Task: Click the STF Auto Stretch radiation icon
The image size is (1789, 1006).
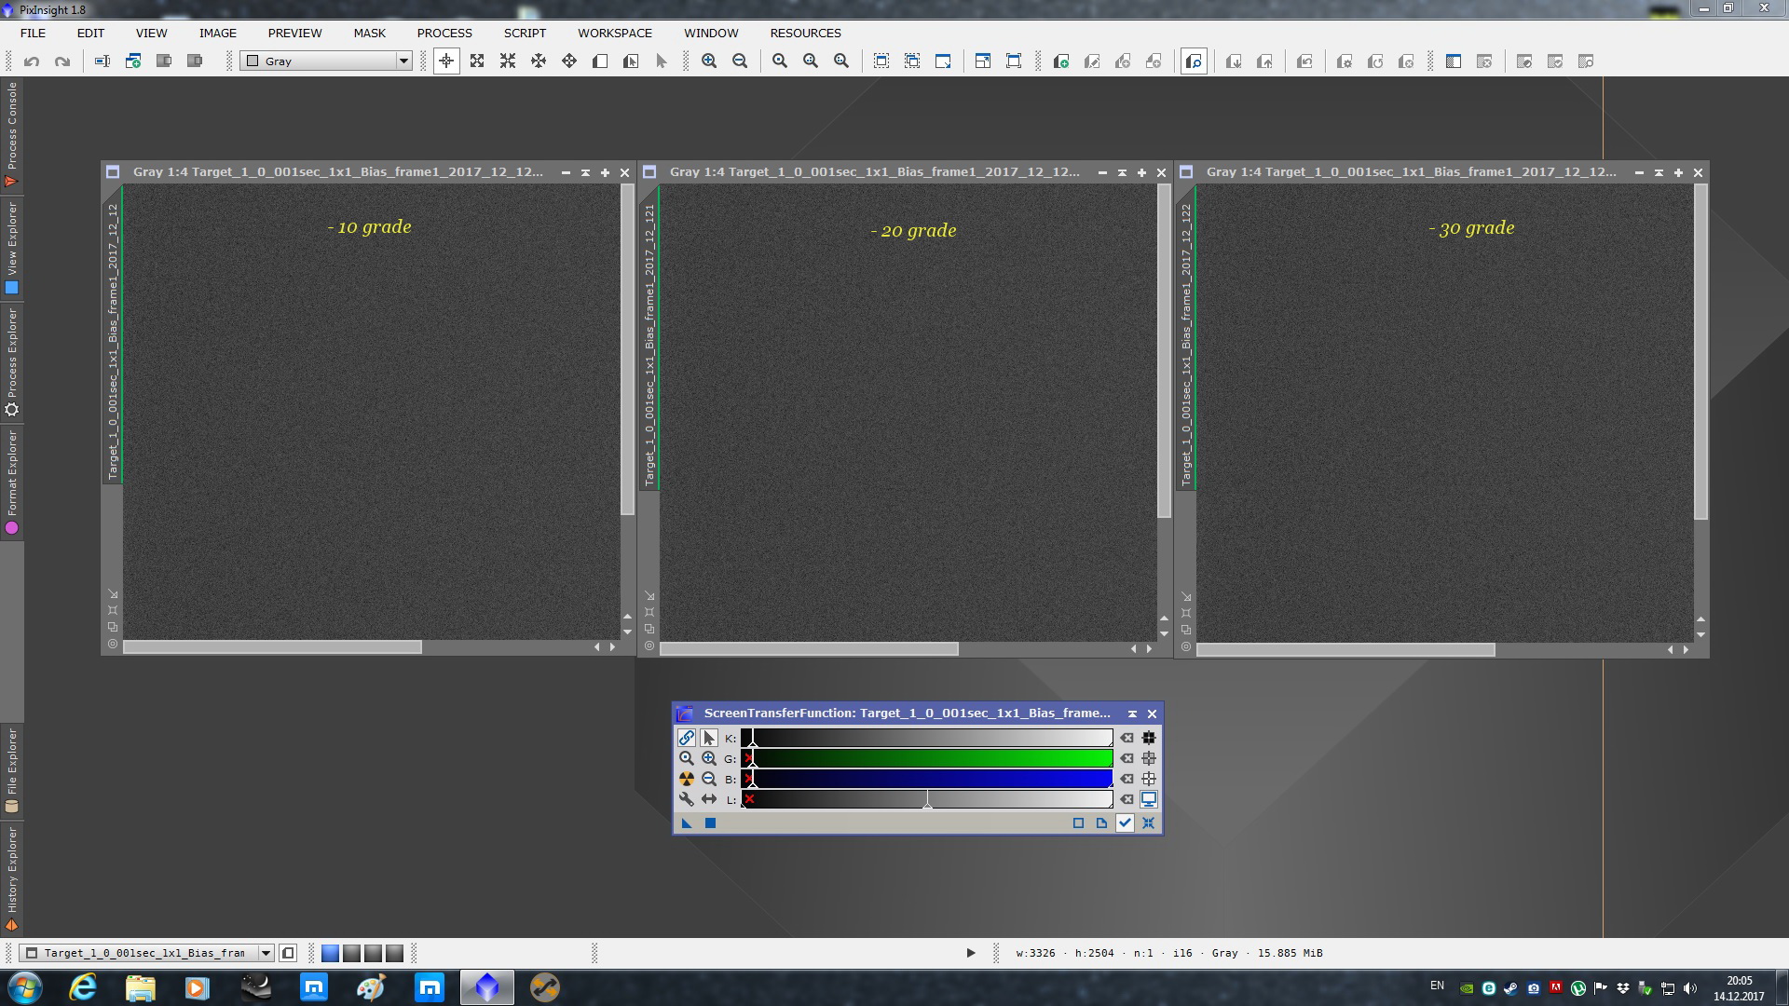Action: pyautogui.click(x=687, y=779)
